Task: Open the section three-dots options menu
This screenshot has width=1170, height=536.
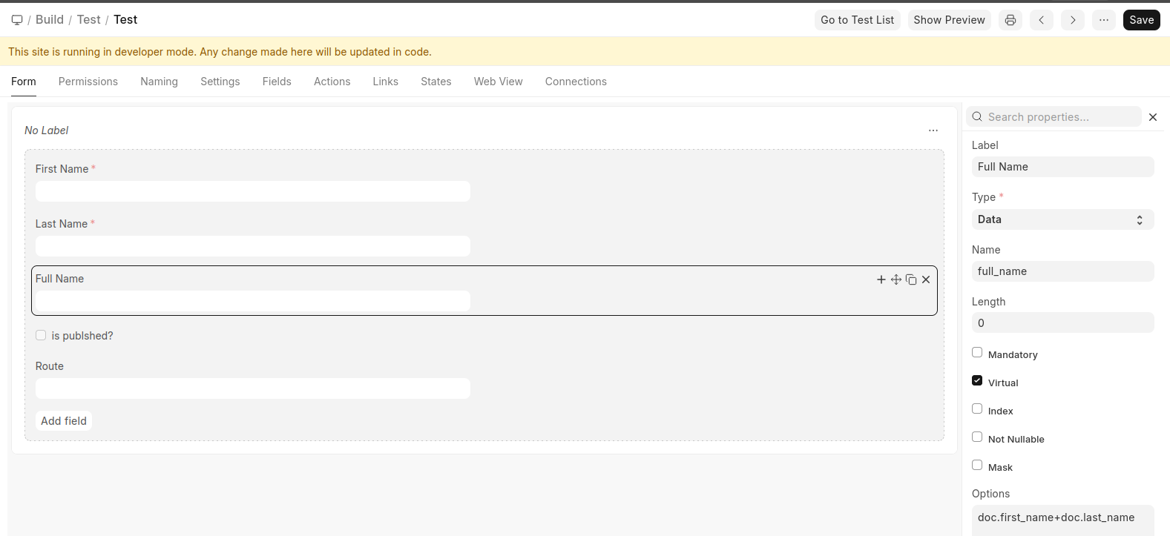Action: pos(933,130)
